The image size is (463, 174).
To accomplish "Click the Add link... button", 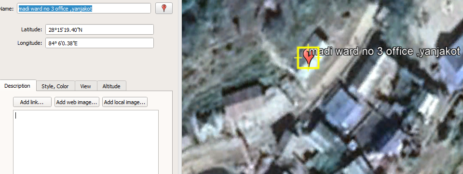I will click(x=32, y=102).
